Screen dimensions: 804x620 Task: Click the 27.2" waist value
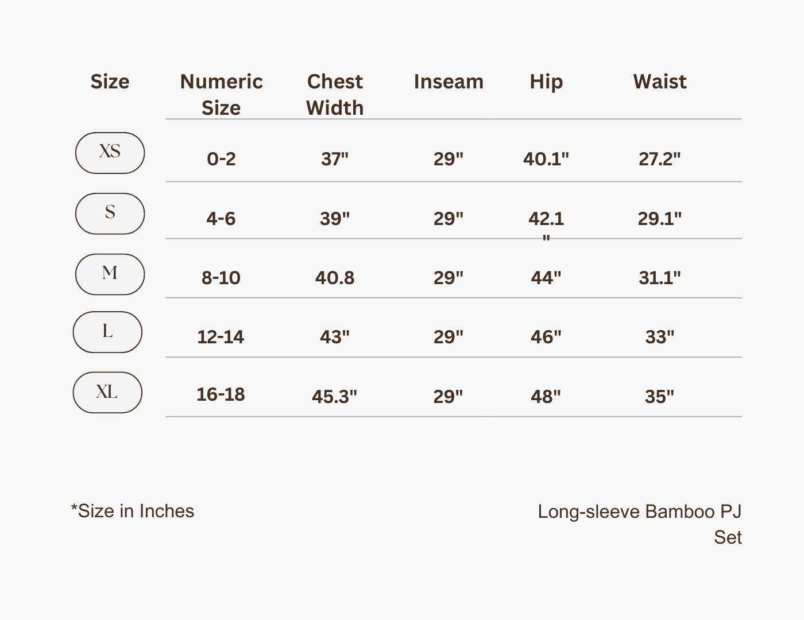coord(660,159)
